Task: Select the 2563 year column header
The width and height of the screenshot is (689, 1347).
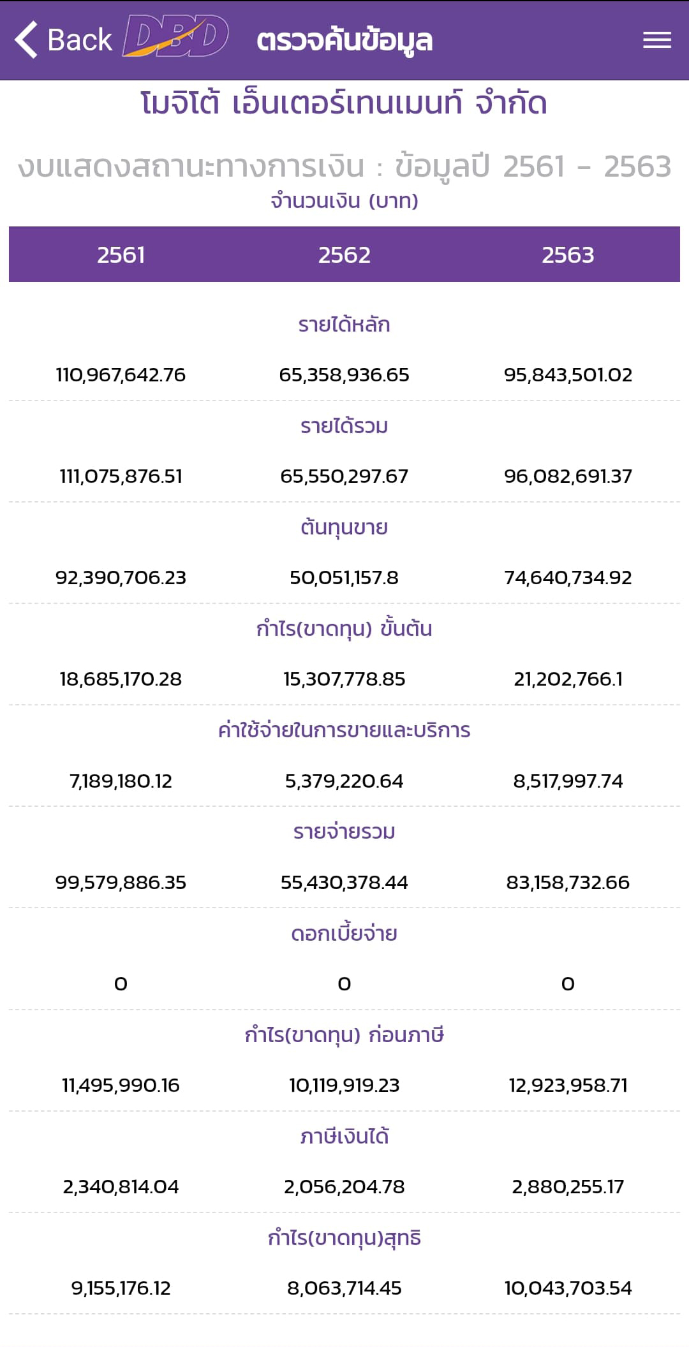Action: (568, 255)
